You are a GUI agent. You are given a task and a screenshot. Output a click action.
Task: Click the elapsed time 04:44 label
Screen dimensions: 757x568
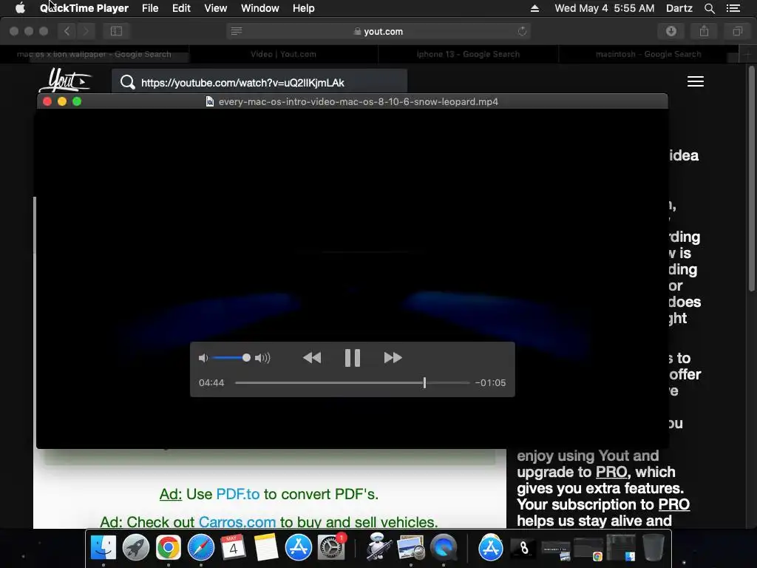click(x=211, y=382)
